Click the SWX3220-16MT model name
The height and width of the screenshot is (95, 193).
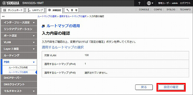coord(33,3)
